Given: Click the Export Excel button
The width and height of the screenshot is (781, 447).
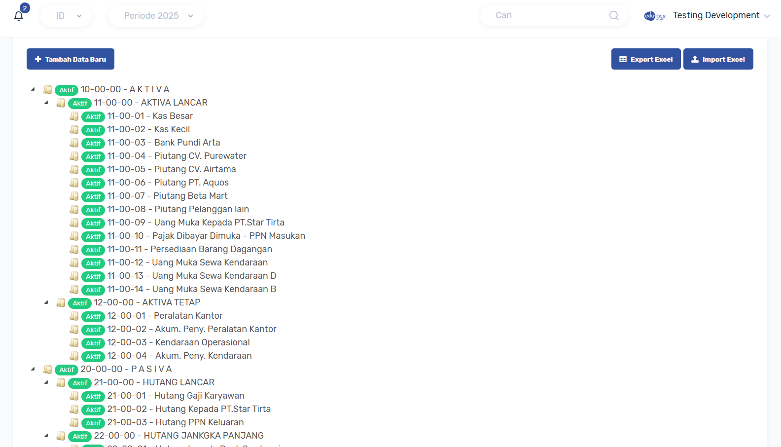Looking at the screenshot, I should point(646,59).
